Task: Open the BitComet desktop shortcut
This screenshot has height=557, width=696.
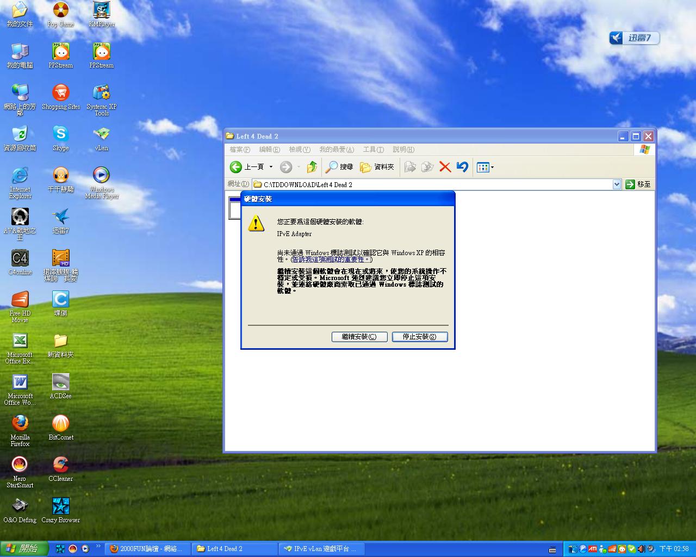Action: pyautogui.click(x=60, y=423)
